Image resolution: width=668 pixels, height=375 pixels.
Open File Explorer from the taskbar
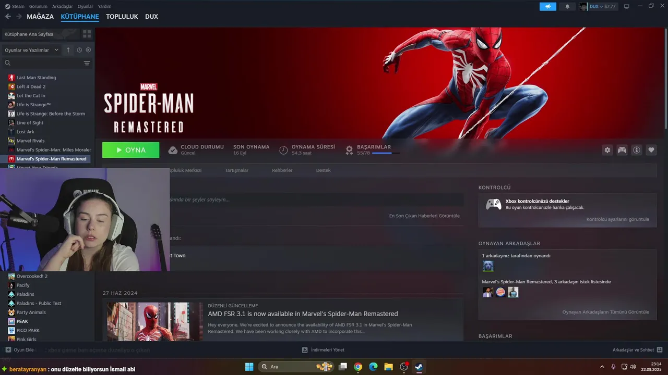pyautogui.click(x=389, y=367)
